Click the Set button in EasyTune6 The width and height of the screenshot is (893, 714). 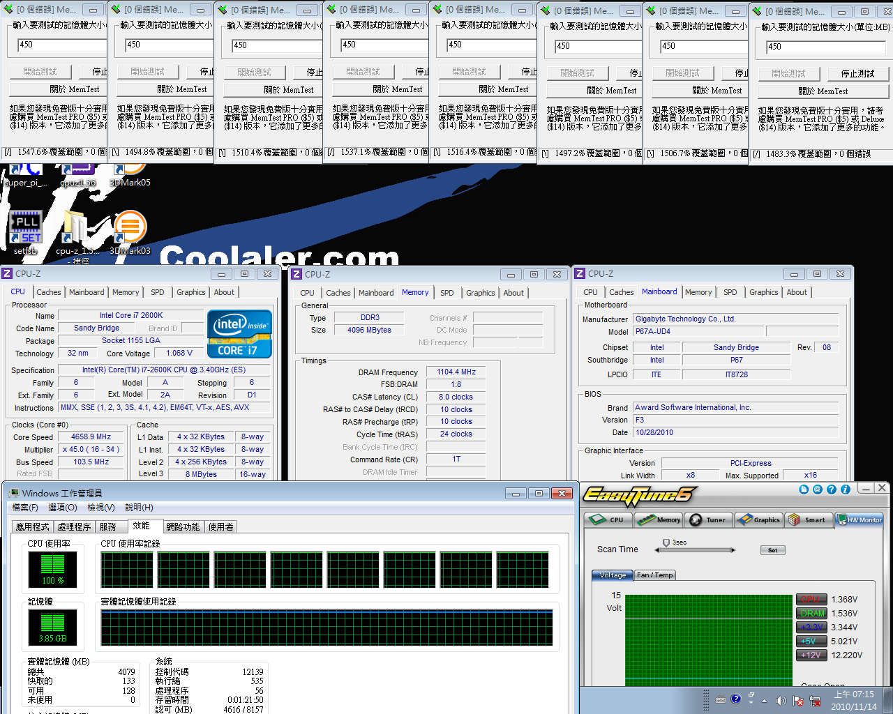772,550
